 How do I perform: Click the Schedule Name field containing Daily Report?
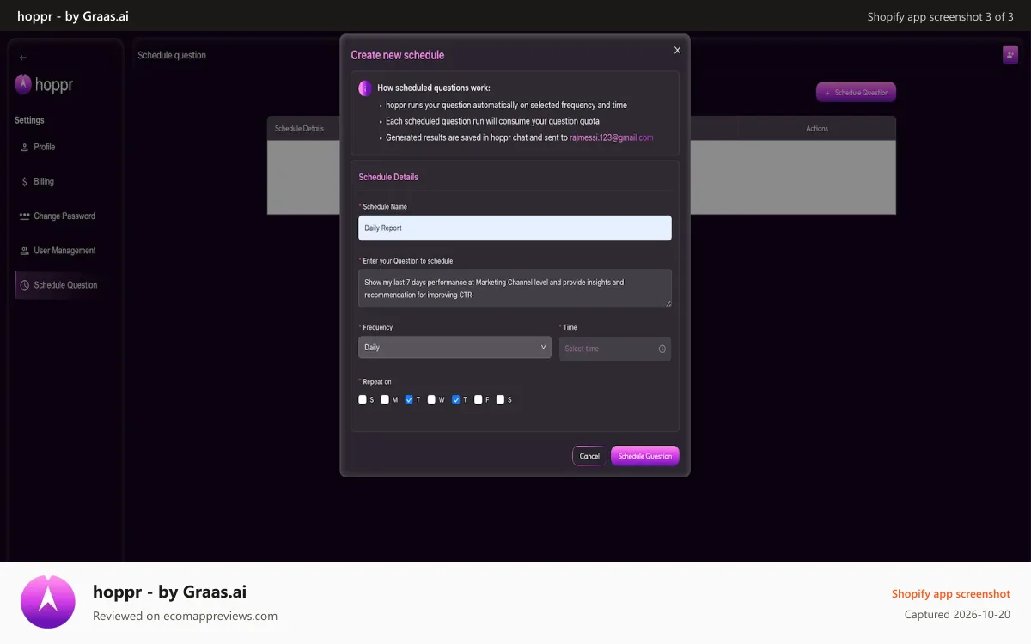(x=515, y=228)
